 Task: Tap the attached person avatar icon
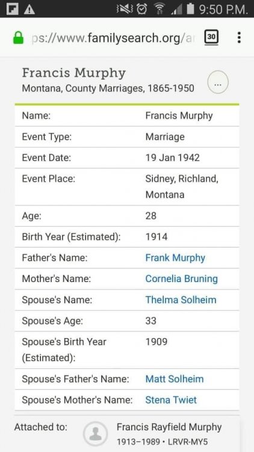(x=95, y=433)
